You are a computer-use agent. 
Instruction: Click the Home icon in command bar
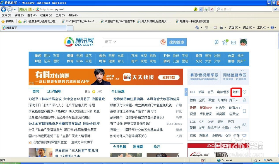pyautogui.click(x=197, y=28)
